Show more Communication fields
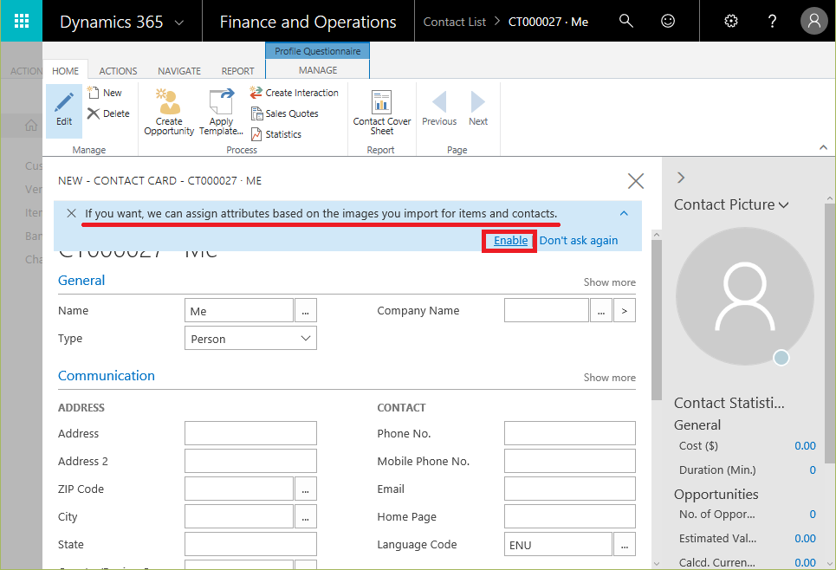 609,378
